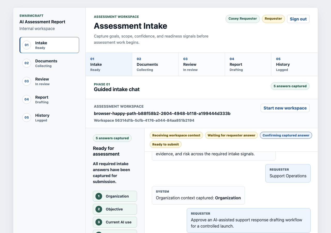Click the Receiving workspace context status chip
Image resolution: width=331 pixels, height=233 pixels.
(176, 135)
